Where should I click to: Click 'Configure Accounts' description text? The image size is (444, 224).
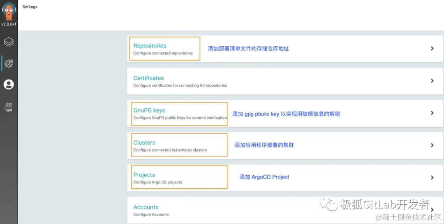click(x=151, y=215)
